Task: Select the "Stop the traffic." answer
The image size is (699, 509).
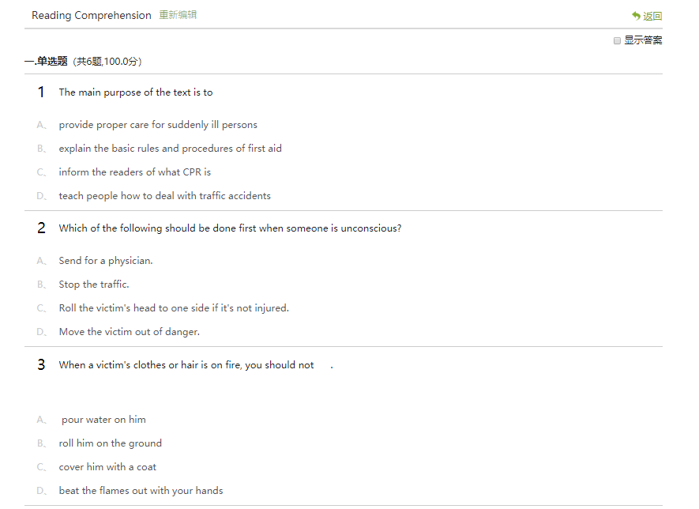Action: [93, 285]
